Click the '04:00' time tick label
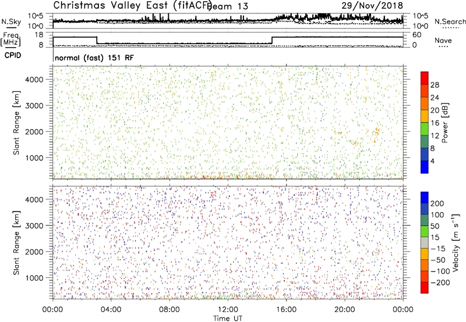 [111, 310]
